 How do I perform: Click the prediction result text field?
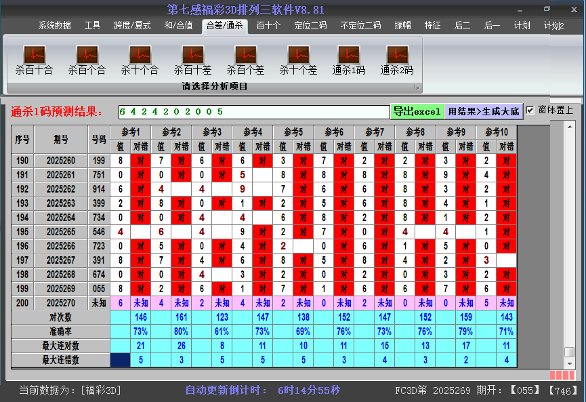point(253,111)
